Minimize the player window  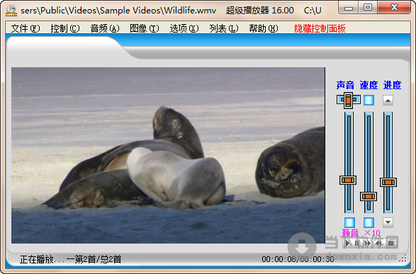[x=349, y=8]
